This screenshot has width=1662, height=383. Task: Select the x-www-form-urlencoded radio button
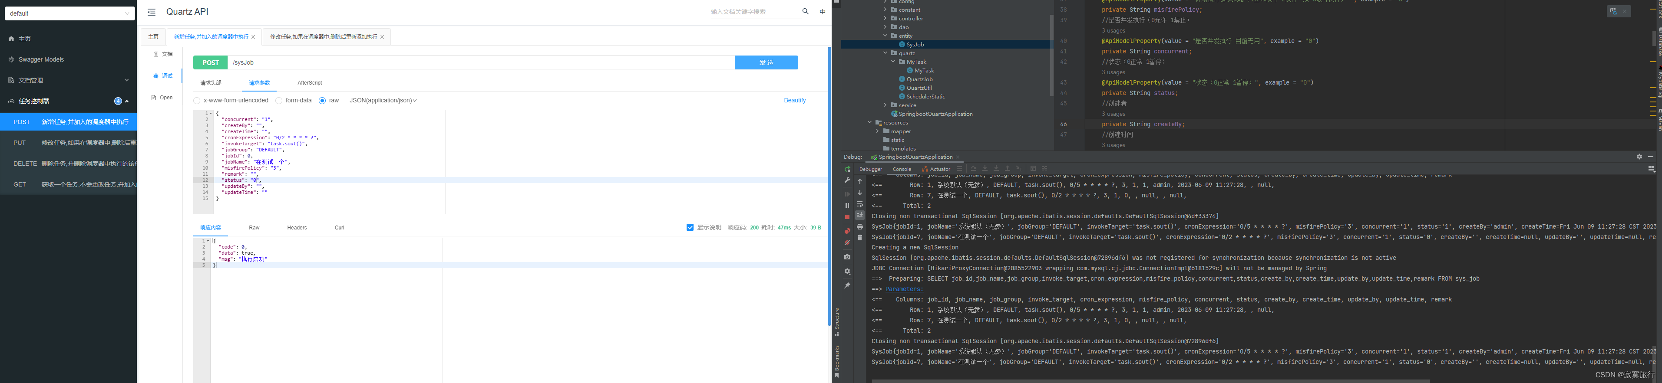[197, 101]
